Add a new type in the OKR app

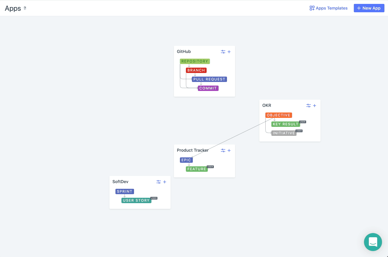click(x=315, y=105)
